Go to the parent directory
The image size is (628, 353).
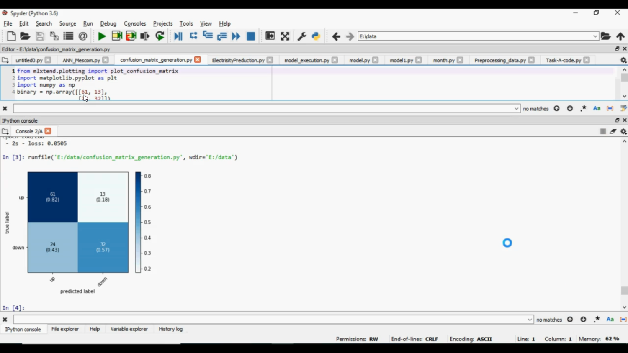(x=620, y=36)
